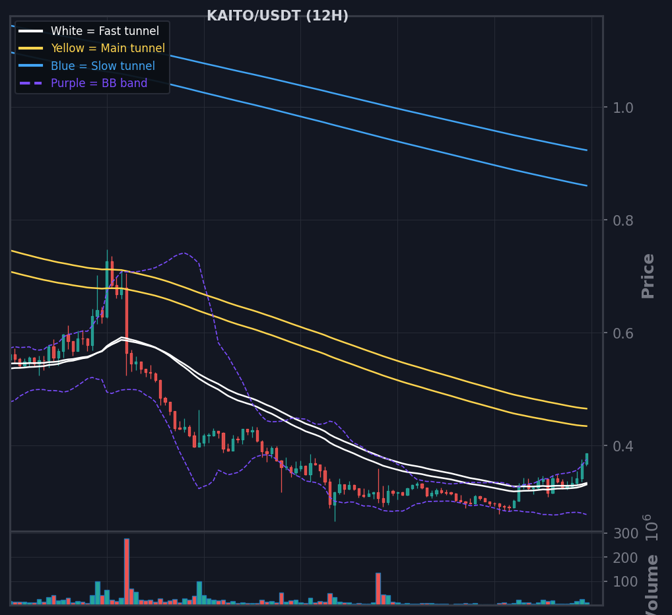672x615 pixels.
Task: Click the last green candle at chart's right end
Action: pos(587,459)
